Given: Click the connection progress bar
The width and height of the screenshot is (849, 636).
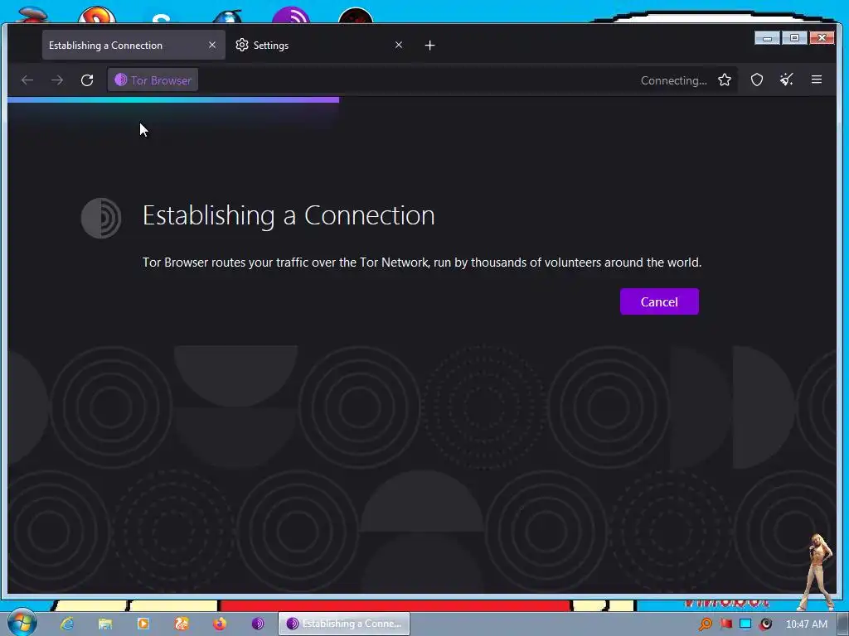Looking at the screenshot, I should [173, 99].
